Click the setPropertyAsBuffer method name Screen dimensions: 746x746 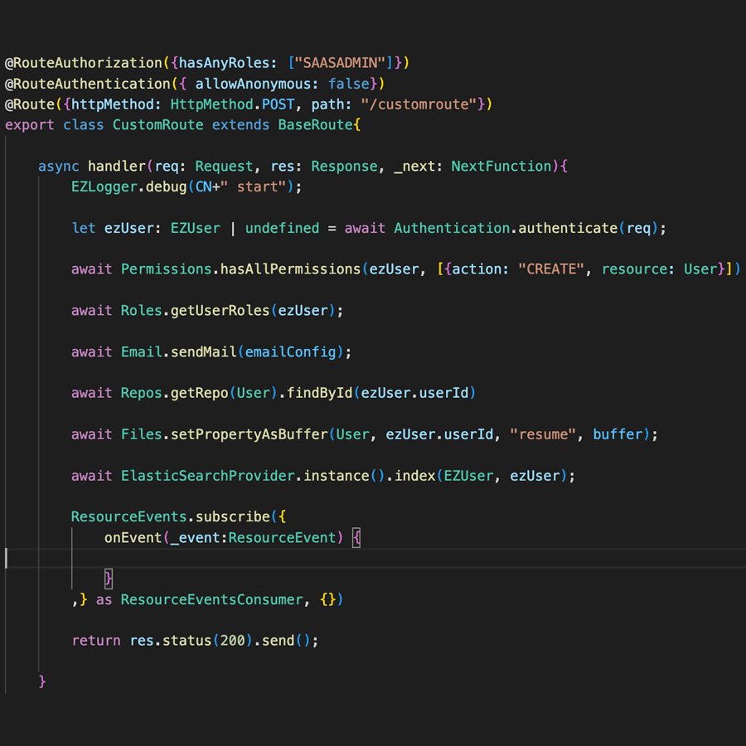coord(249,434)
